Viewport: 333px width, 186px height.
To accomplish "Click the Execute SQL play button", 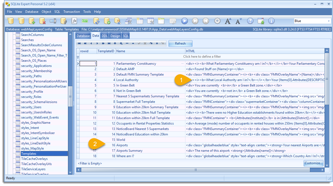I will [185, 21].
